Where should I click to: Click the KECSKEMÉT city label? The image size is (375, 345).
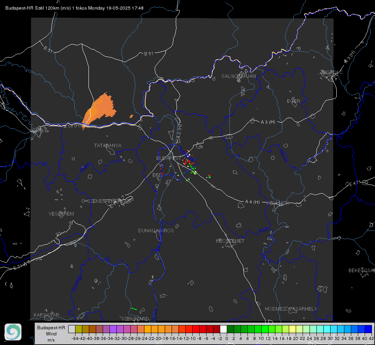click(230, 241)
